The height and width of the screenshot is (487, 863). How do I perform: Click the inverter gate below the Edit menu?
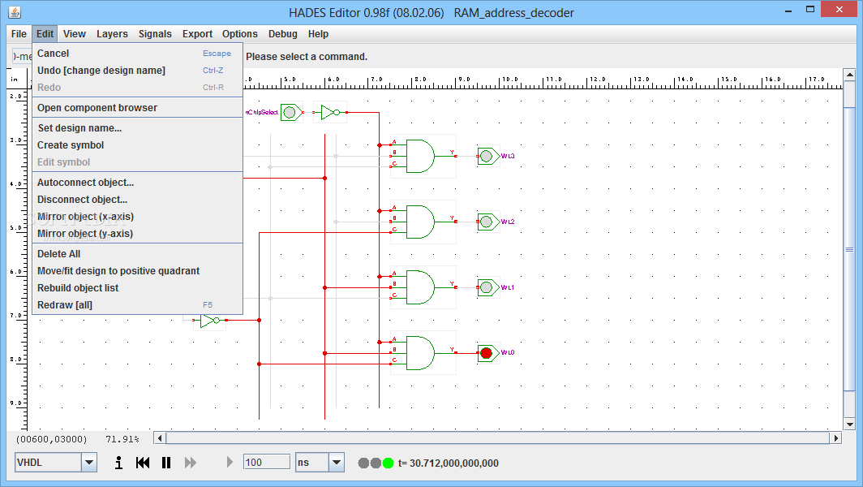coord(210,321)
